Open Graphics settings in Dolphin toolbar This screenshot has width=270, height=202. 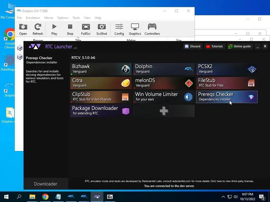pos(135,29)
